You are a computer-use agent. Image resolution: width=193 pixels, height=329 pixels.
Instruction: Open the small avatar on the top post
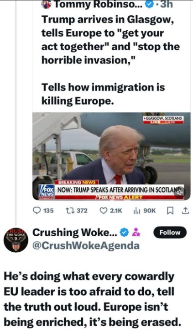pyautogui.click(x=47, y=5)
